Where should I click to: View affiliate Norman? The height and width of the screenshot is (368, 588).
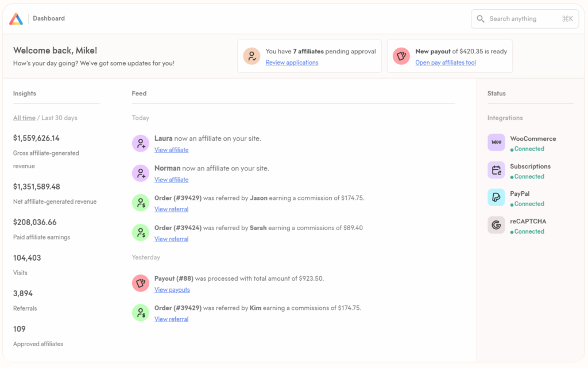171,180
